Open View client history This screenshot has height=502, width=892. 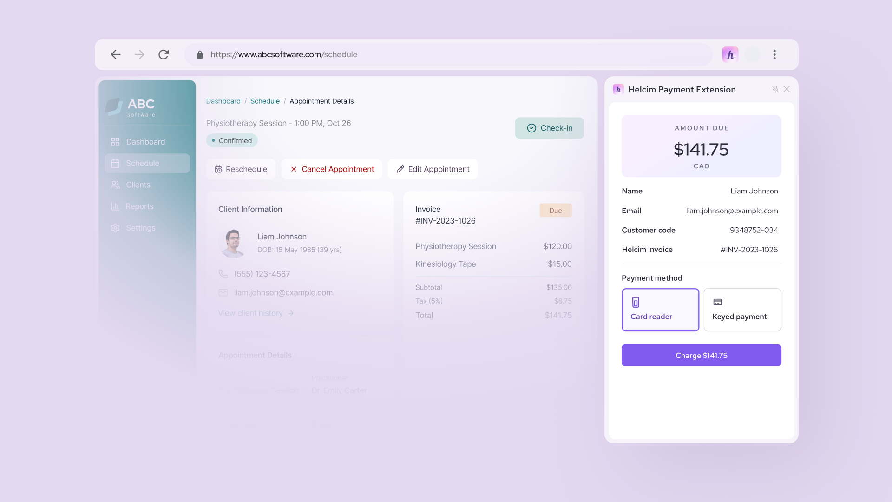click(x=251, y=313)
